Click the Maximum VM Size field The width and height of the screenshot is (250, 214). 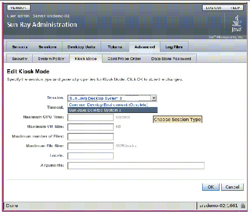(x=91, y=127)
